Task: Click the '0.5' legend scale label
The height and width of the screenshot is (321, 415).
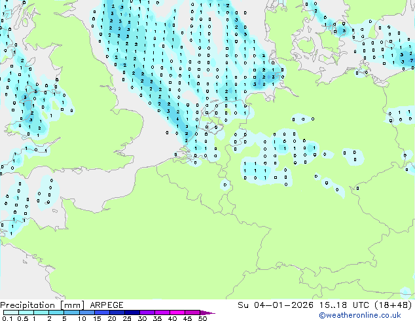Action: [x=22, y=318]
